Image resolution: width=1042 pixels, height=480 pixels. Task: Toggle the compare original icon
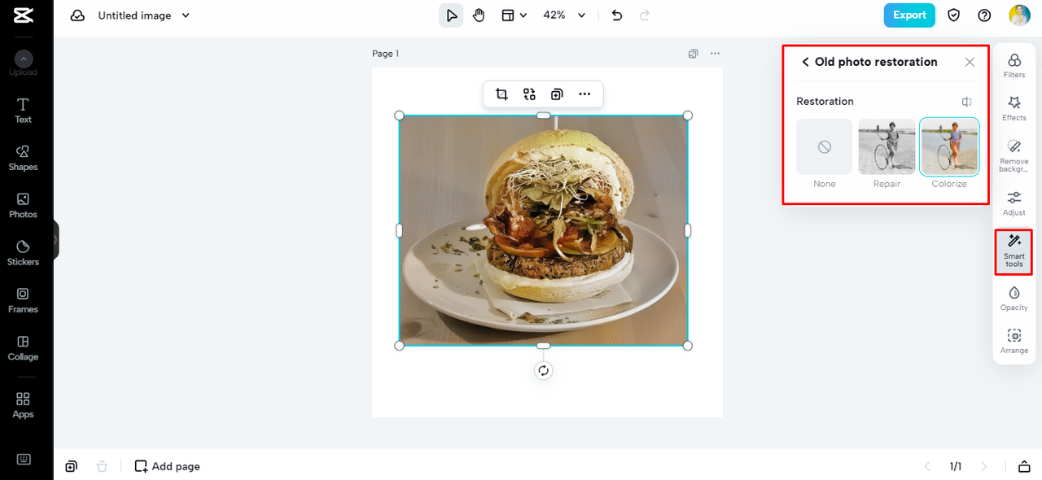[x=966, y=102]
